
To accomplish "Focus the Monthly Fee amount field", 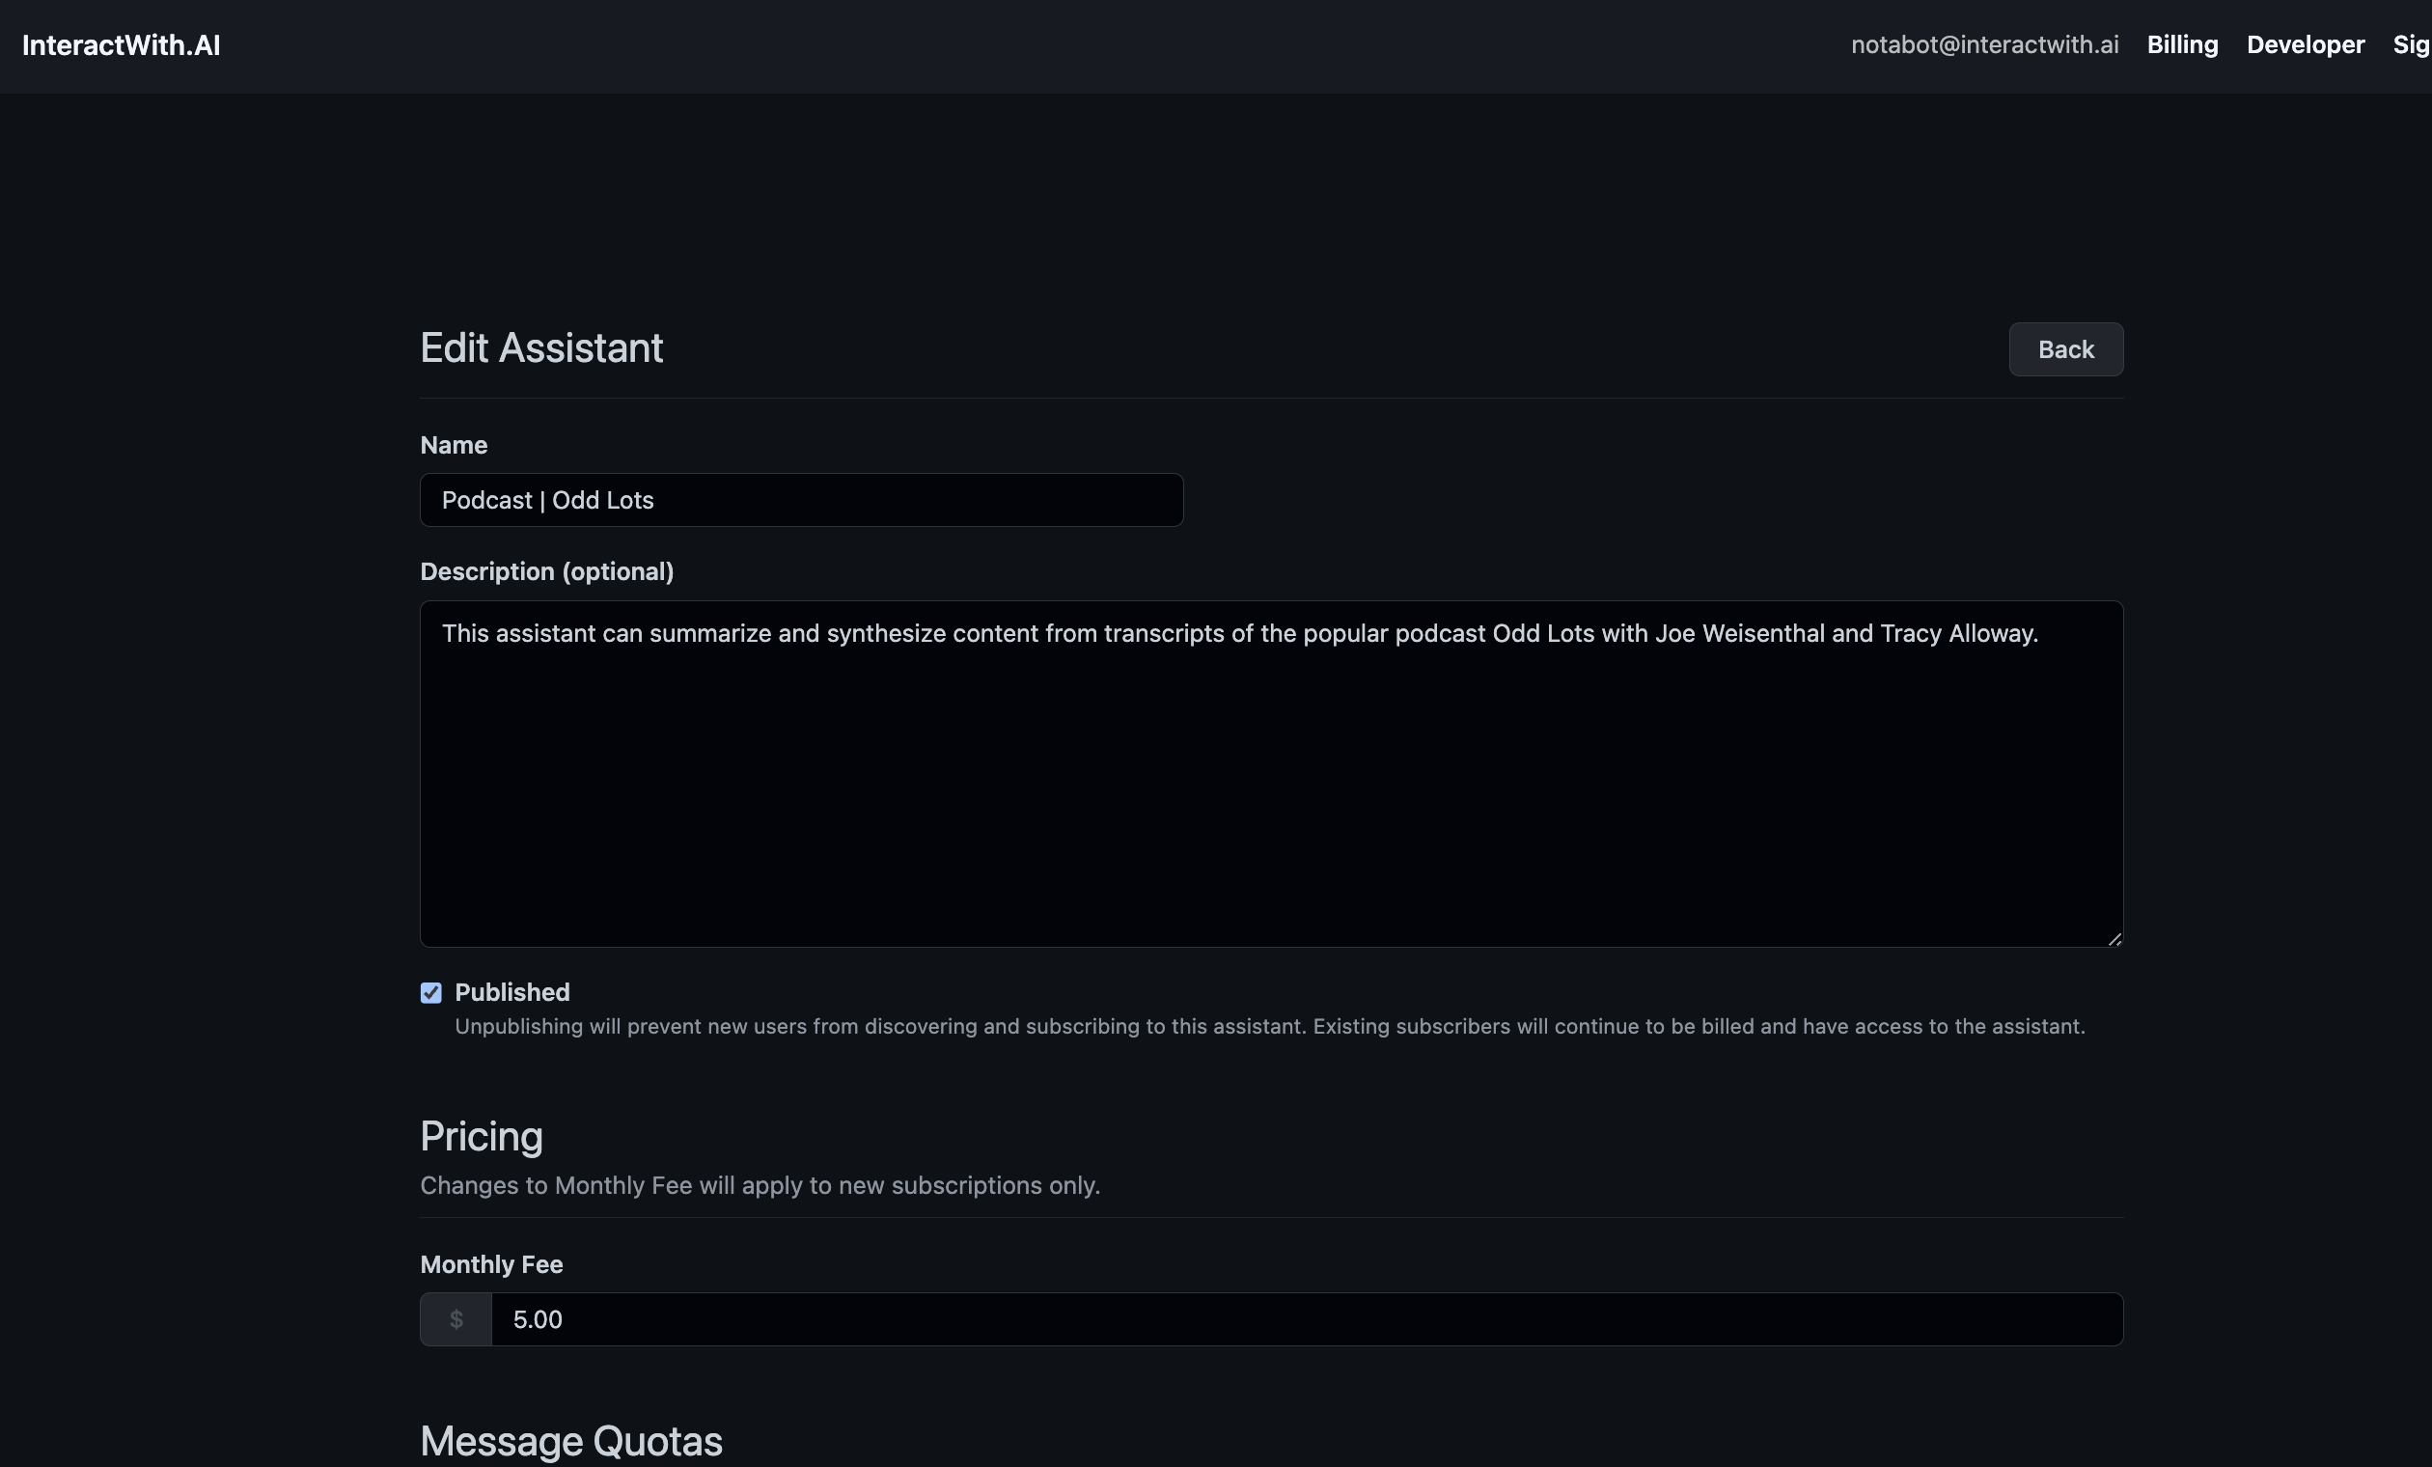I will tap(1305, 1320).
